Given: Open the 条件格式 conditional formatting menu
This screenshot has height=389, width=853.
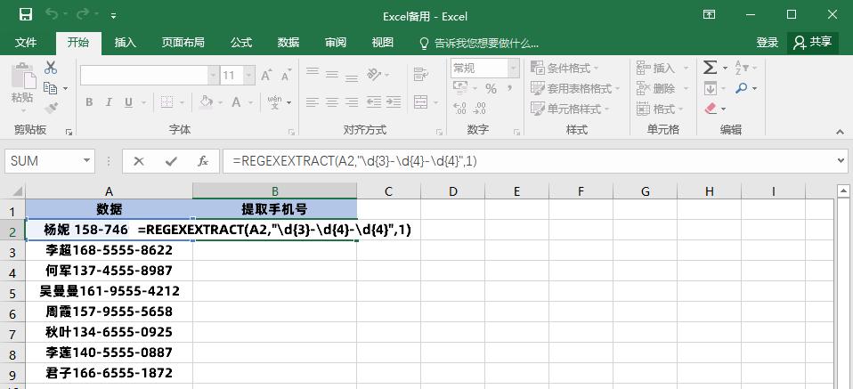Looking at the screenshot, I should click(x=565, y=68).
